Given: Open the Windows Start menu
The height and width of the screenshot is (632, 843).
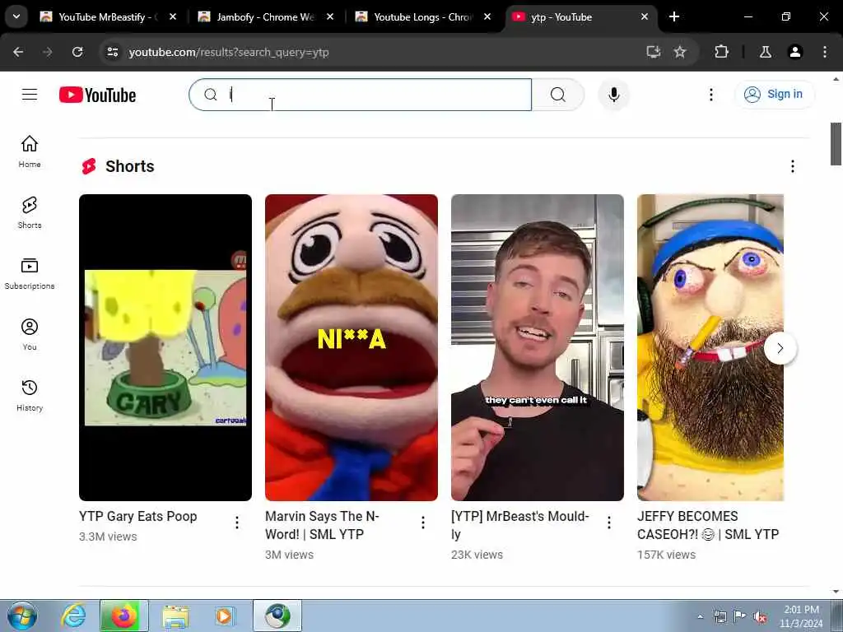Looking at the screenshot, I should (22, 616).
